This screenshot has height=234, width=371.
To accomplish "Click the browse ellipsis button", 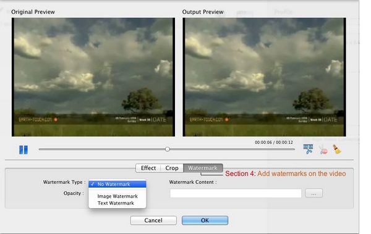I will (313, 193).
